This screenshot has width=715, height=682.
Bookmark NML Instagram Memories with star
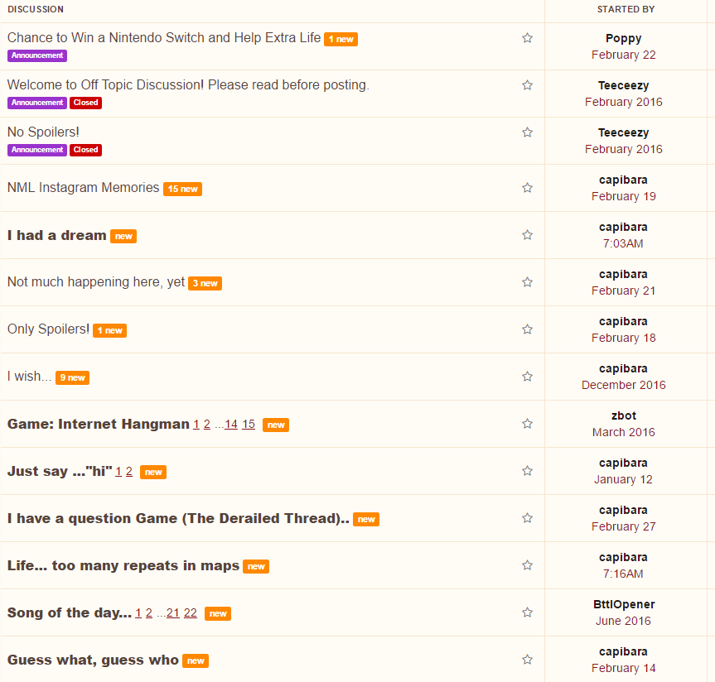coord(527,188)
